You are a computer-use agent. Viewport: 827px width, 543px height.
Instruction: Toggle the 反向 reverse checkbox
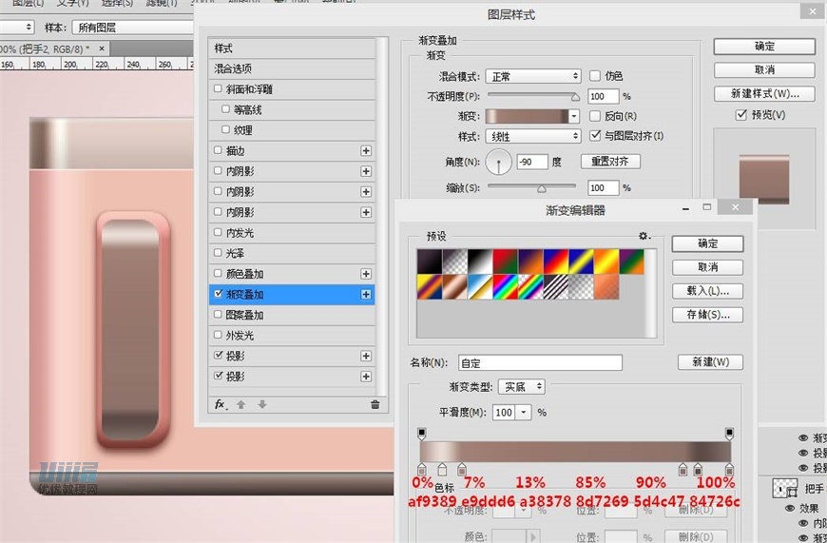(x=595, y=116)
